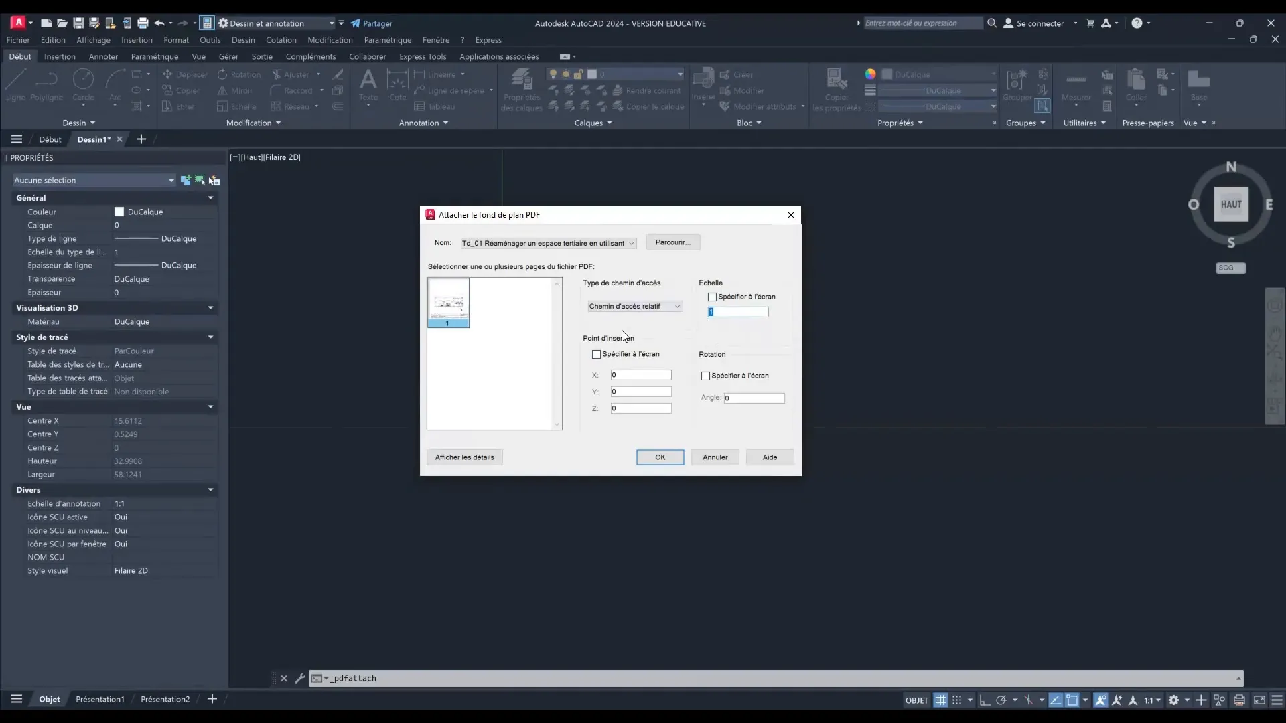
Task: Click the Aide button
Action: [x=770, y=457]
